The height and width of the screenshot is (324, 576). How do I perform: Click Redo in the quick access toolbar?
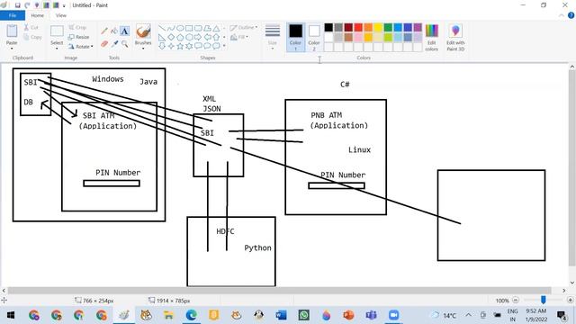click(27, 5)
